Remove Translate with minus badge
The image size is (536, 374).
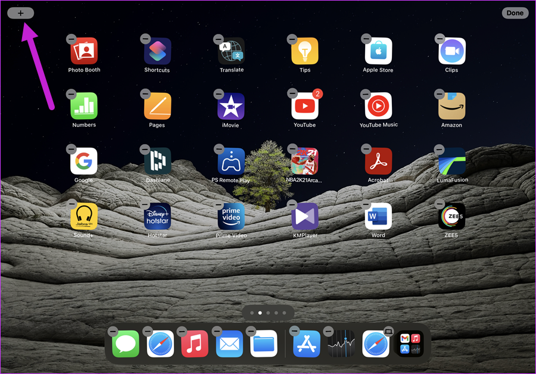click(219, 39)
